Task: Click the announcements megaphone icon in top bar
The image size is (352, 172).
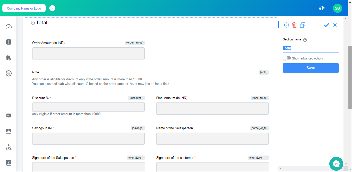Action: coord(322,8)
